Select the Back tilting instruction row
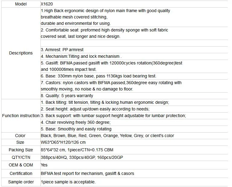This screenshot has height=187, width=232. click(x=105, y=102)
